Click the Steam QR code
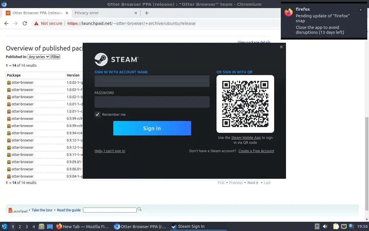 coord(245,104)
